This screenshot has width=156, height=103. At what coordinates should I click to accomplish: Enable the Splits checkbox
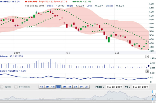click(x=2, y=87)
